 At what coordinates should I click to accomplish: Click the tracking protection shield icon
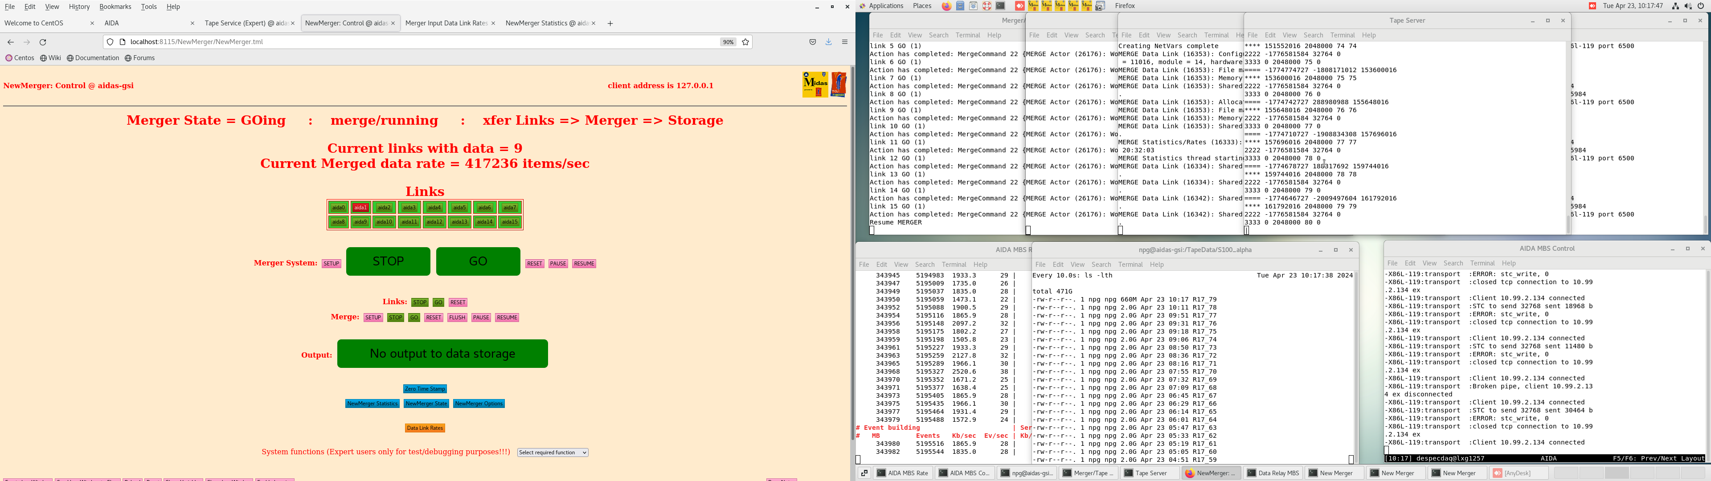[110, 42]
